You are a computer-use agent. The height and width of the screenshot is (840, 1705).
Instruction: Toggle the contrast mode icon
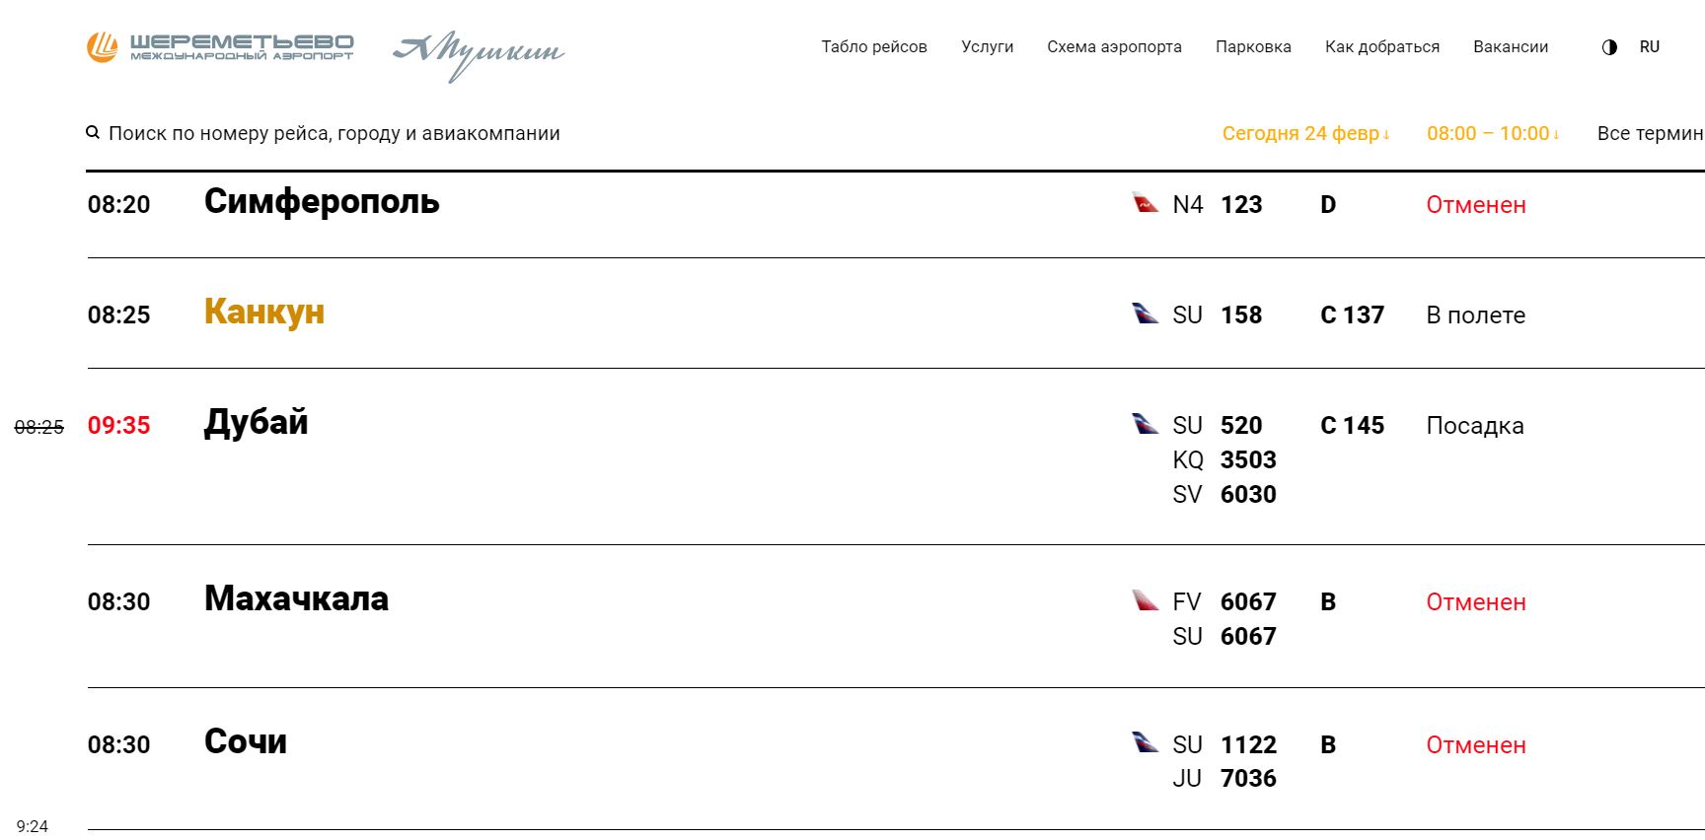pos(1609,47)
